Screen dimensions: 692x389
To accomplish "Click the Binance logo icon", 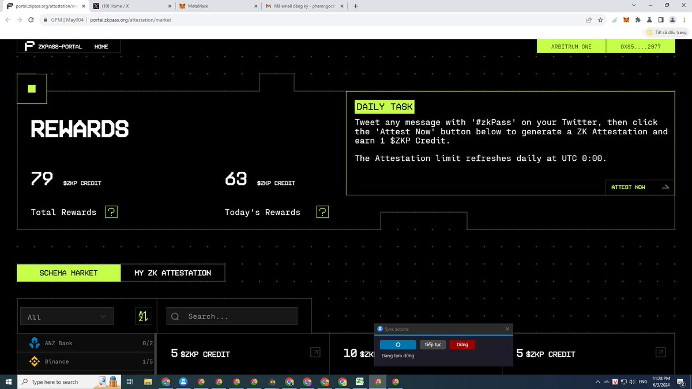I will (34, 361).
